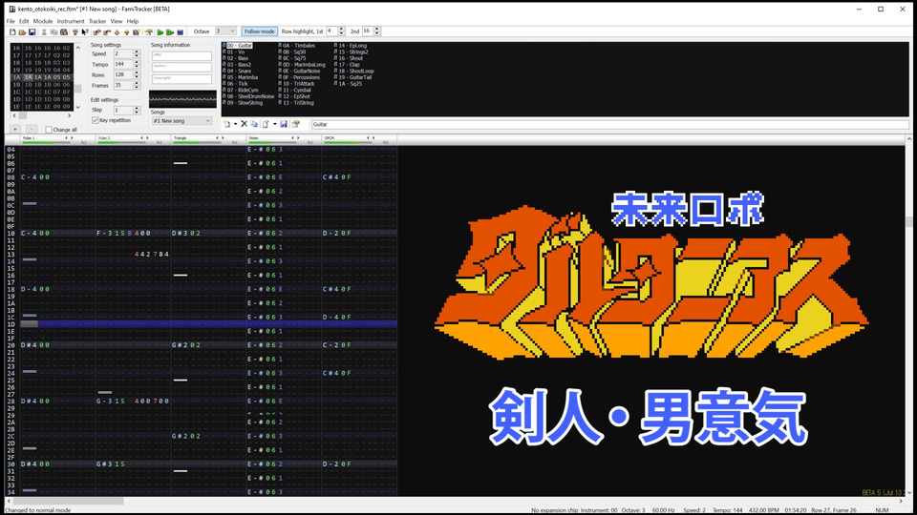This screenshot has width=917, height=515.
Task: Click the Save (floppy disk) toolbar icon
Action: [x=32, y=32]
